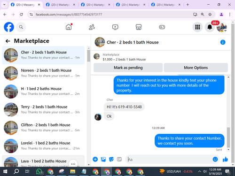Open the Marketplace storefront icon
Viewport: 235px width, 176px height.
139,27
